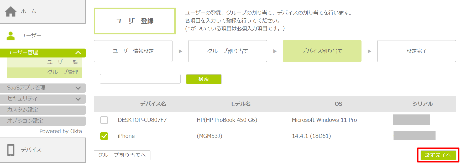Go back via グループ割り当てへ button

click(122, 155)
